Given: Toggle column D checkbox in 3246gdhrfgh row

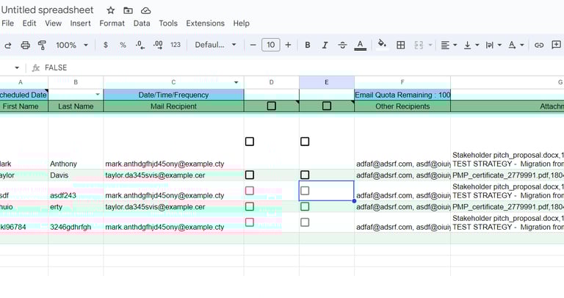Looking at the screenshot, I should (250, 222).
